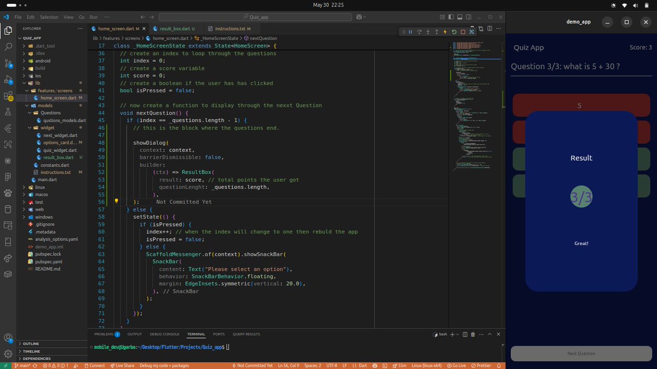Click the main* branch in status bar
This screenshot has width=657, height=369.
(x=22, y=365)
